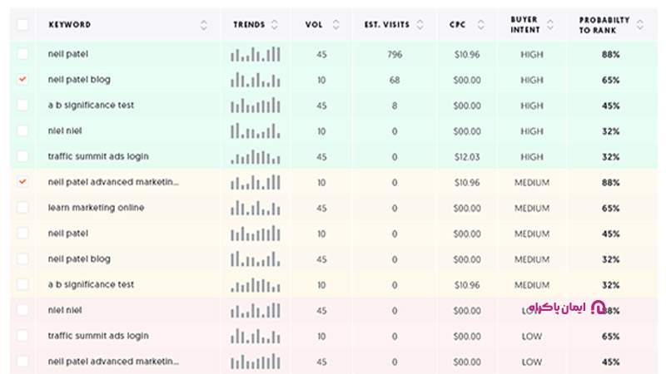Select the MEDIUM intent 'neil patel blog' checkbox
The height and width of the screenshot is (374, 666).
point(22,258)
